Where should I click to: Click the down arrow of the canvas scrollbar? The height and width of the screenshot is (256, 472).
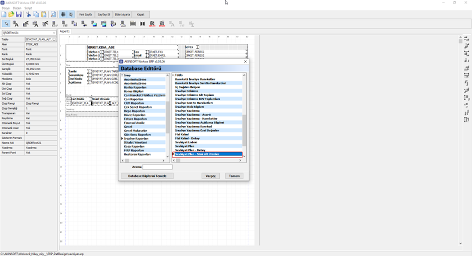click(460, 243)
